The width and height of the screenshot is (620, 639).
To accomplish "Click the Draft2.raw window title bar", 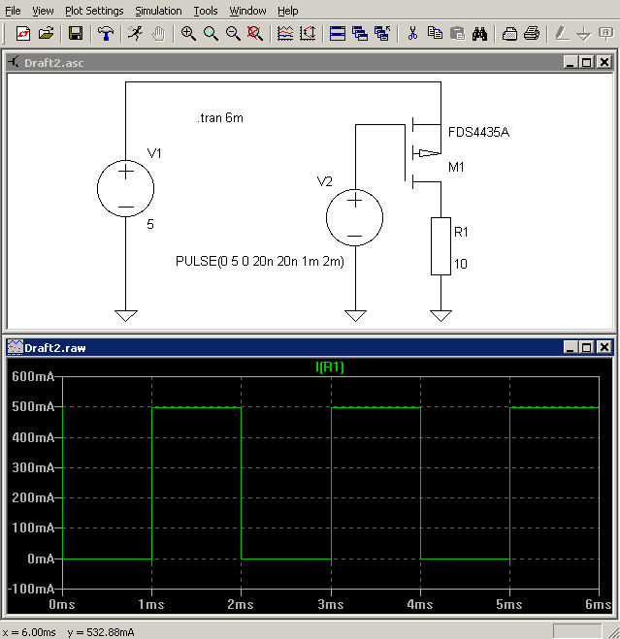I will 291,347.
